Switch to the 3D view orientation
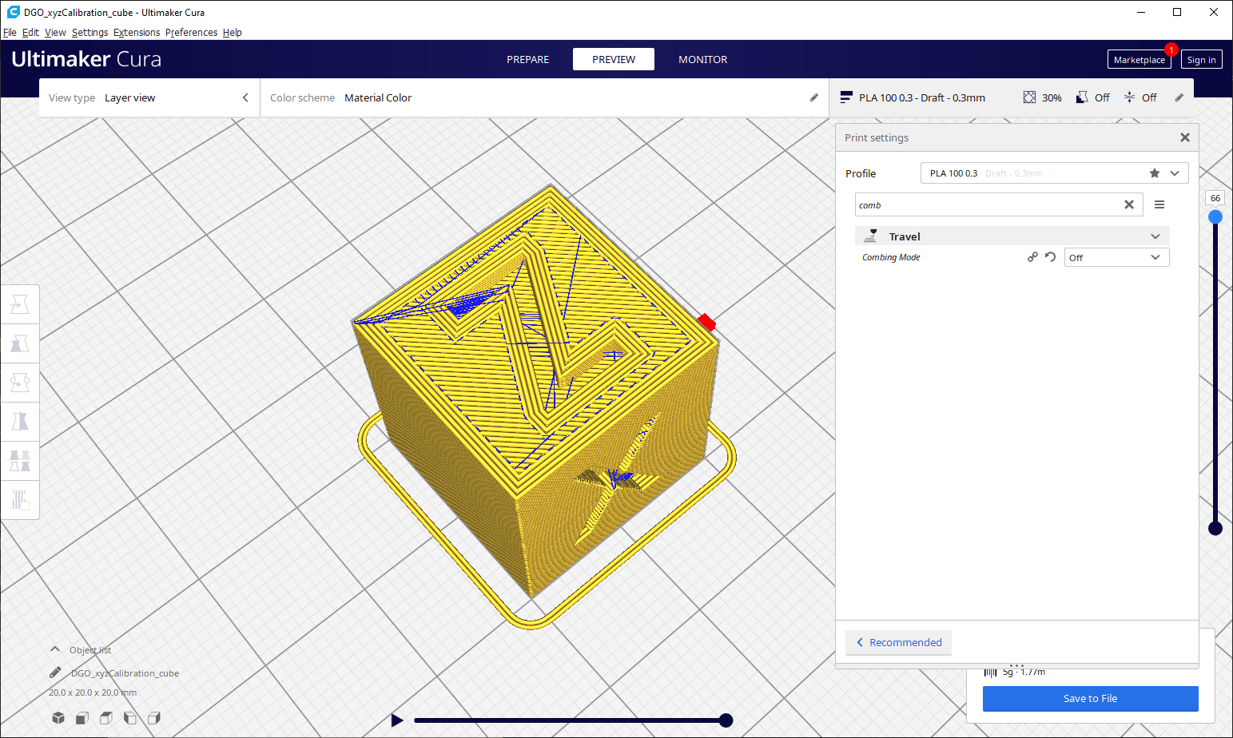The height and width of the screenshot is (738, 1233). pos(58,718)
